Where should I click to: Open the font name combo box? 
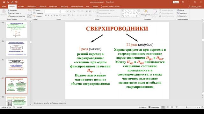coord(52,11)
